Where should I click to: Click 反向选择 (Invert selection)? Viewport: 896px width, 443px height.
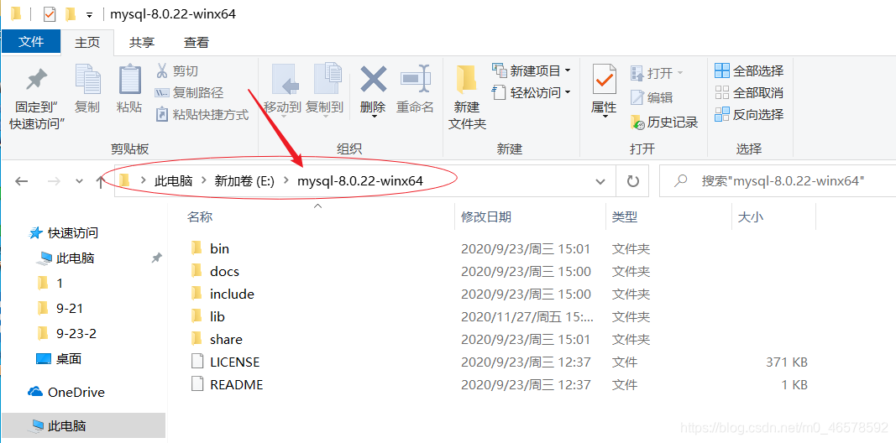(749, 114)
